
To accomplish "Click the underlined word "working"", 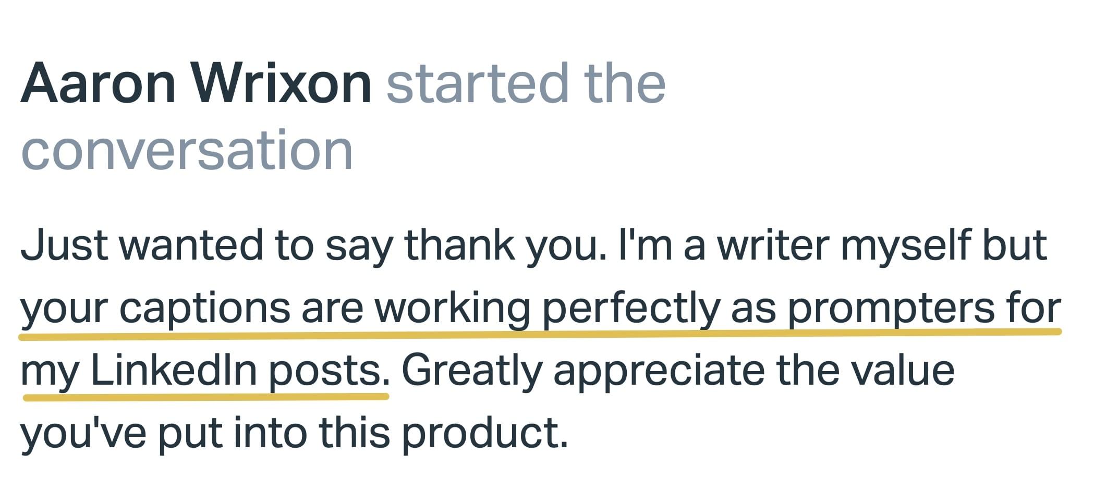I will [x=452, y=308].
